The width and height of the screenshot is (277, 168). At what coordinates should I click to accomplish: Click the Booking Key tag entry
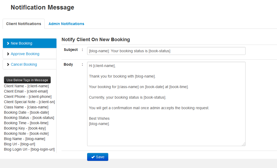(x=25, y=128)
